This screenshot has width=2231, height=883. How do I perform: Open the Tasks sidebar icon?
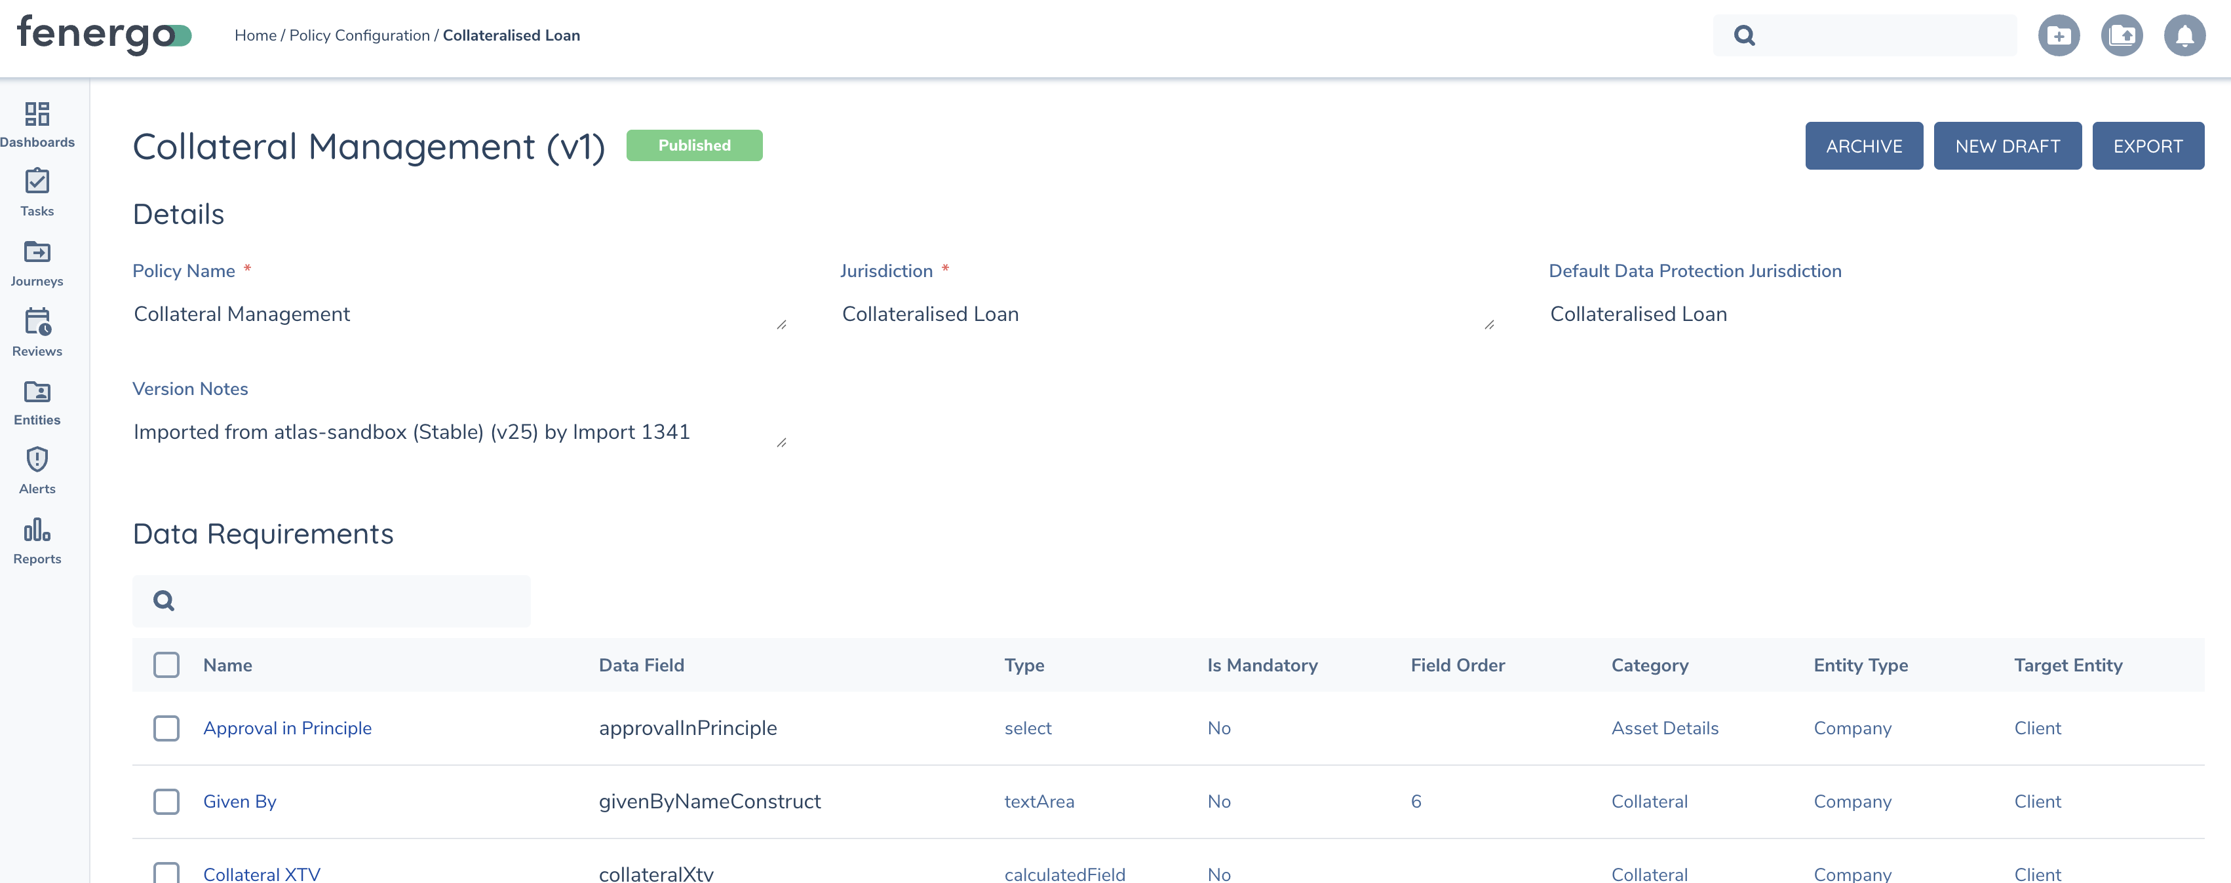(37, 192)
